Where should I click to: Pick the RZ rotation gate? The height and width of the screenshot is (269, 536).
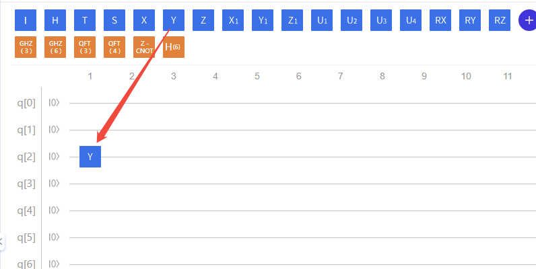point(500,20)
